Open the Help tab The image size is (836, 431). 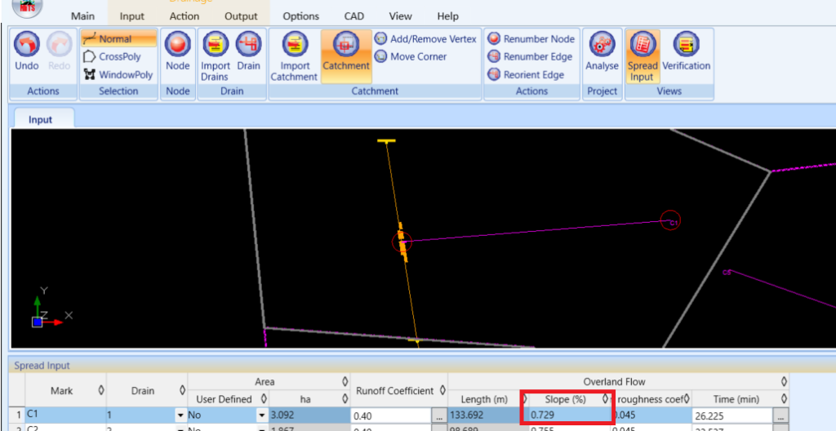pos(448,16)
